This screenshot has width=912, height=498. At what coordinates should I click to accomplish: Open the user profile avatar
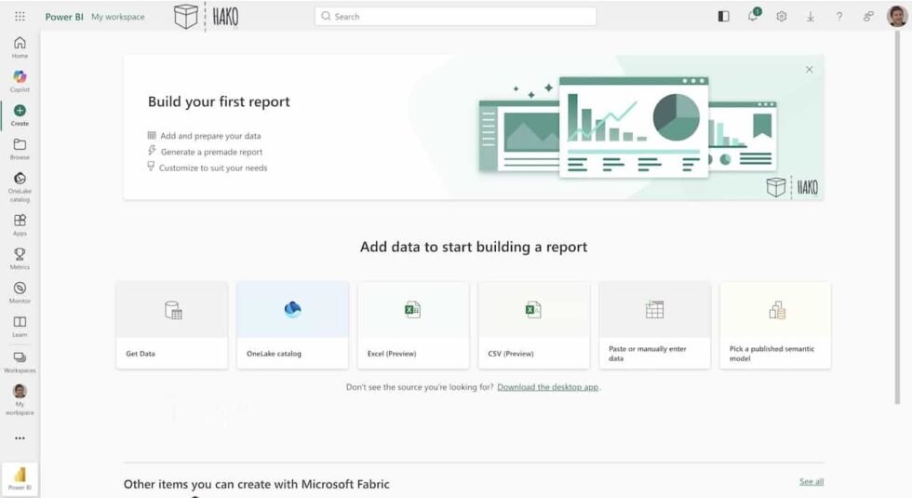point(897,17)
